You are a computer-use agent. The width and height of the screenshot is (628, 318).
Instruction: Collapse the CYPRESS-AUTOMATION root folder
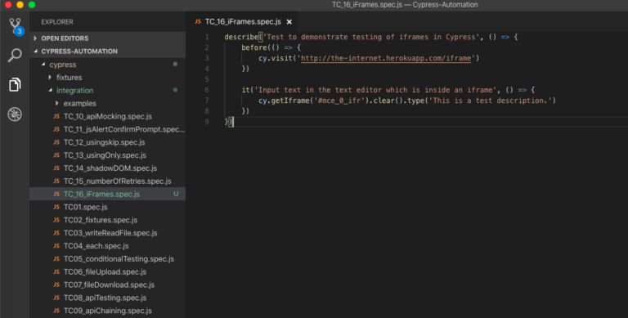point(107,52)
